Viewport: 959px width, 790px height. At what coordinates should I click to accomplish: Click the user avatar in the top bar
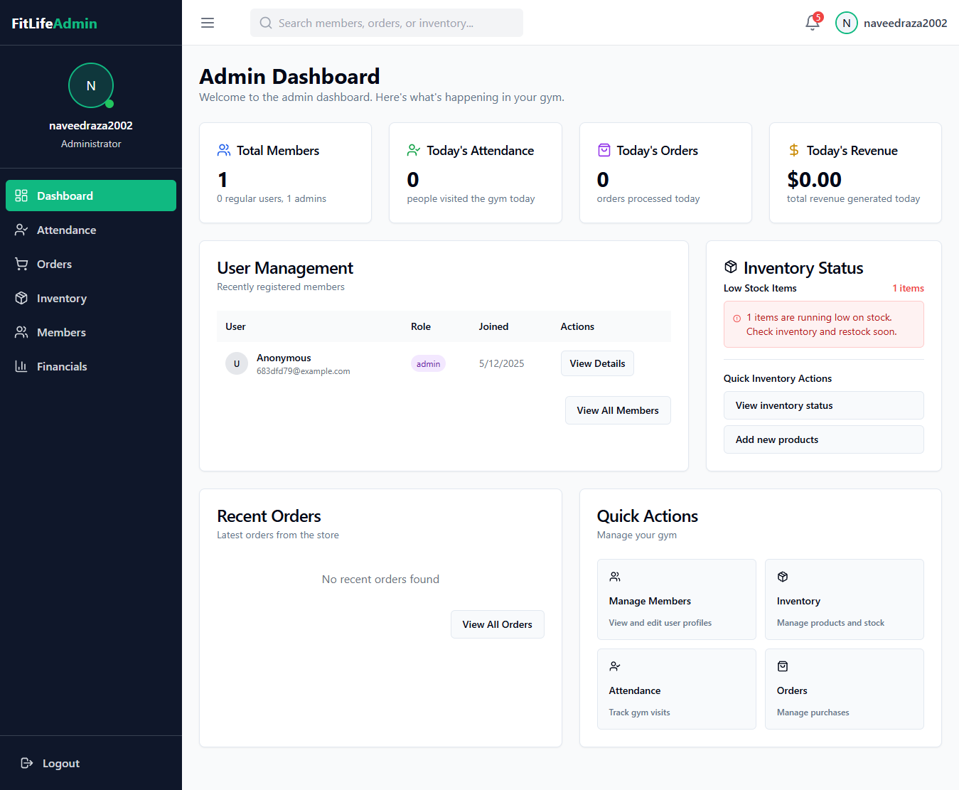[846, 23]
